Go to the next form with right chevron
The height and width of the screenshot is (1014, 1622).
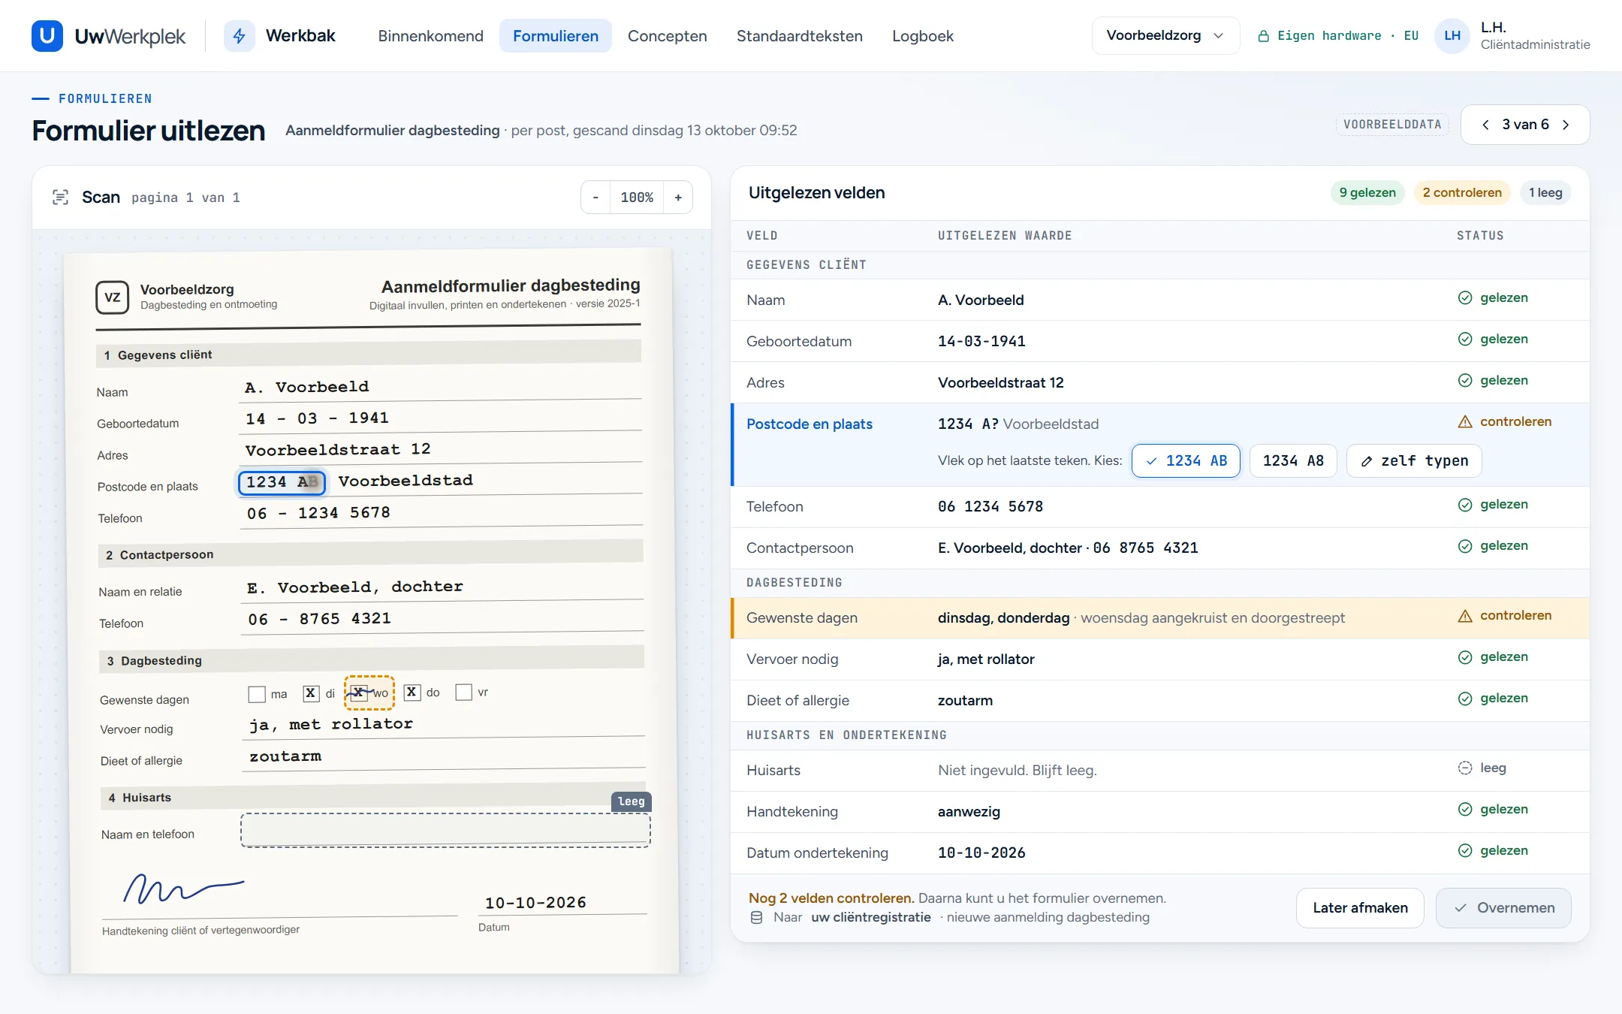[1566, 125]
